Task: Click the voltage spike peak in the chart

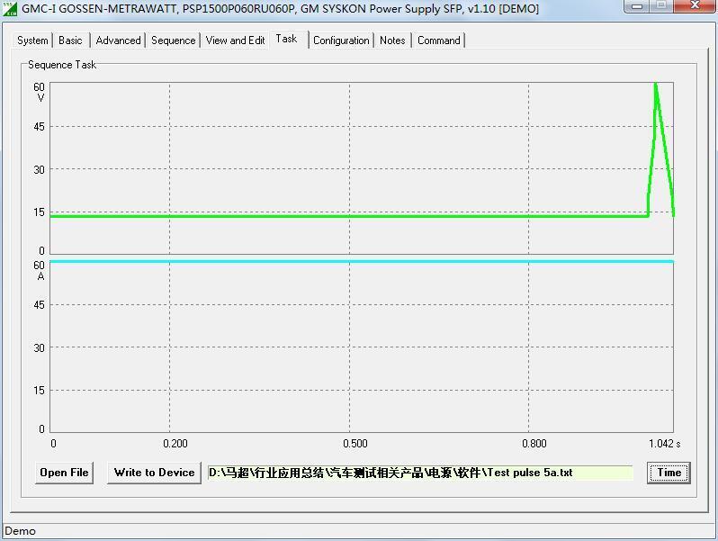Action: 655,85
